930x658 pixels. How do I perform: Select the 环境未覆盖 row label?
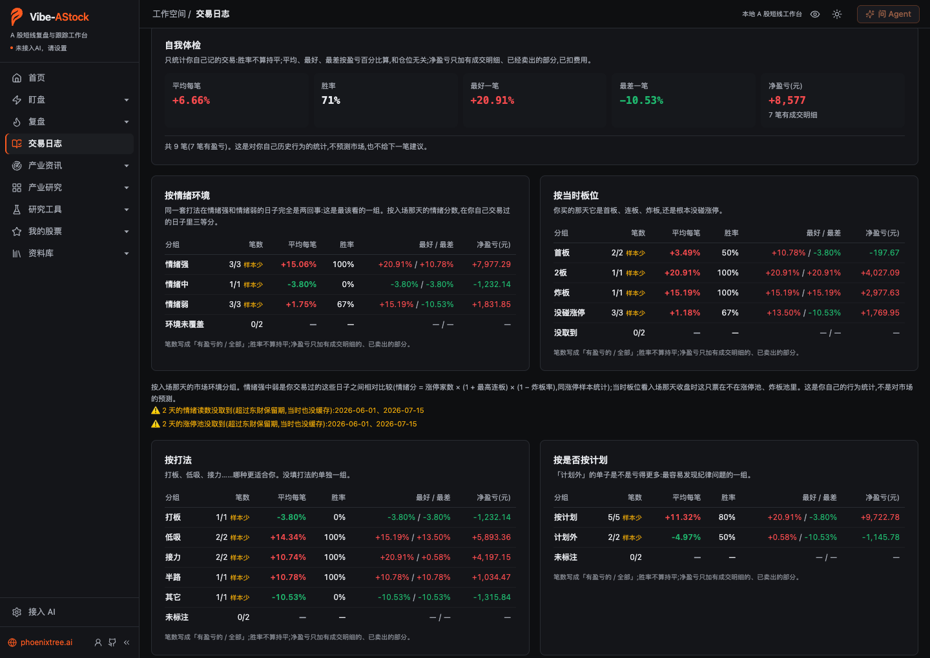(x=185, y=324)
